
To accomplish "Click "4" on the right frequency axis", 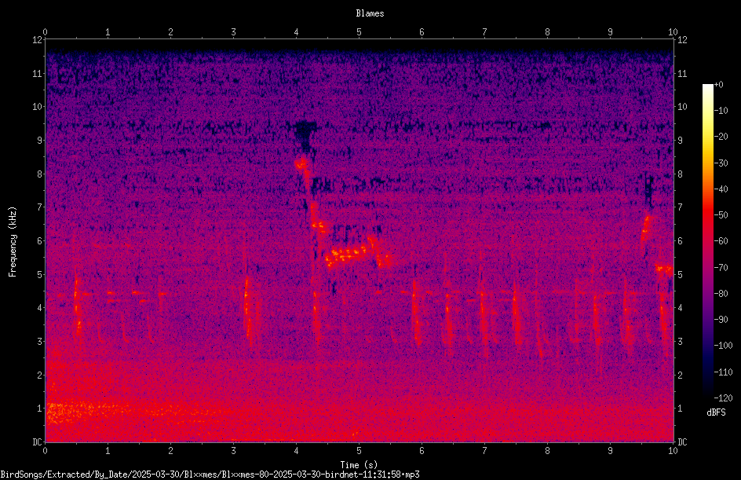I will (680, 308).
